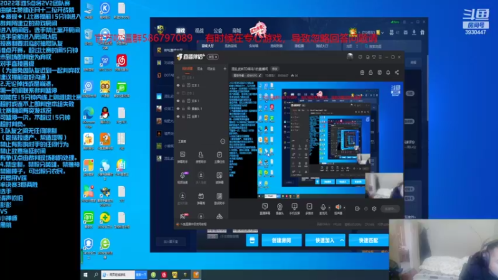The image size is (498, 280).
Task: Toggle visibility of layer 文本1
Action: (x=178, y=101)
